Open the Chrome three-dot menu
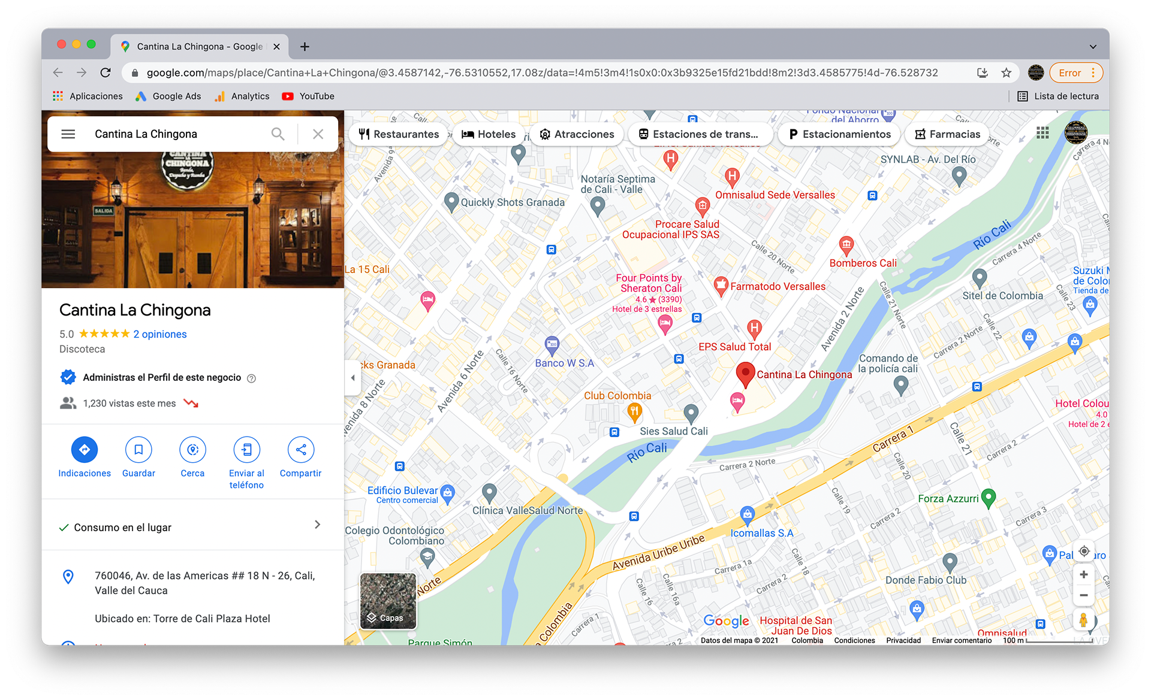 [x=1093, y=73]
